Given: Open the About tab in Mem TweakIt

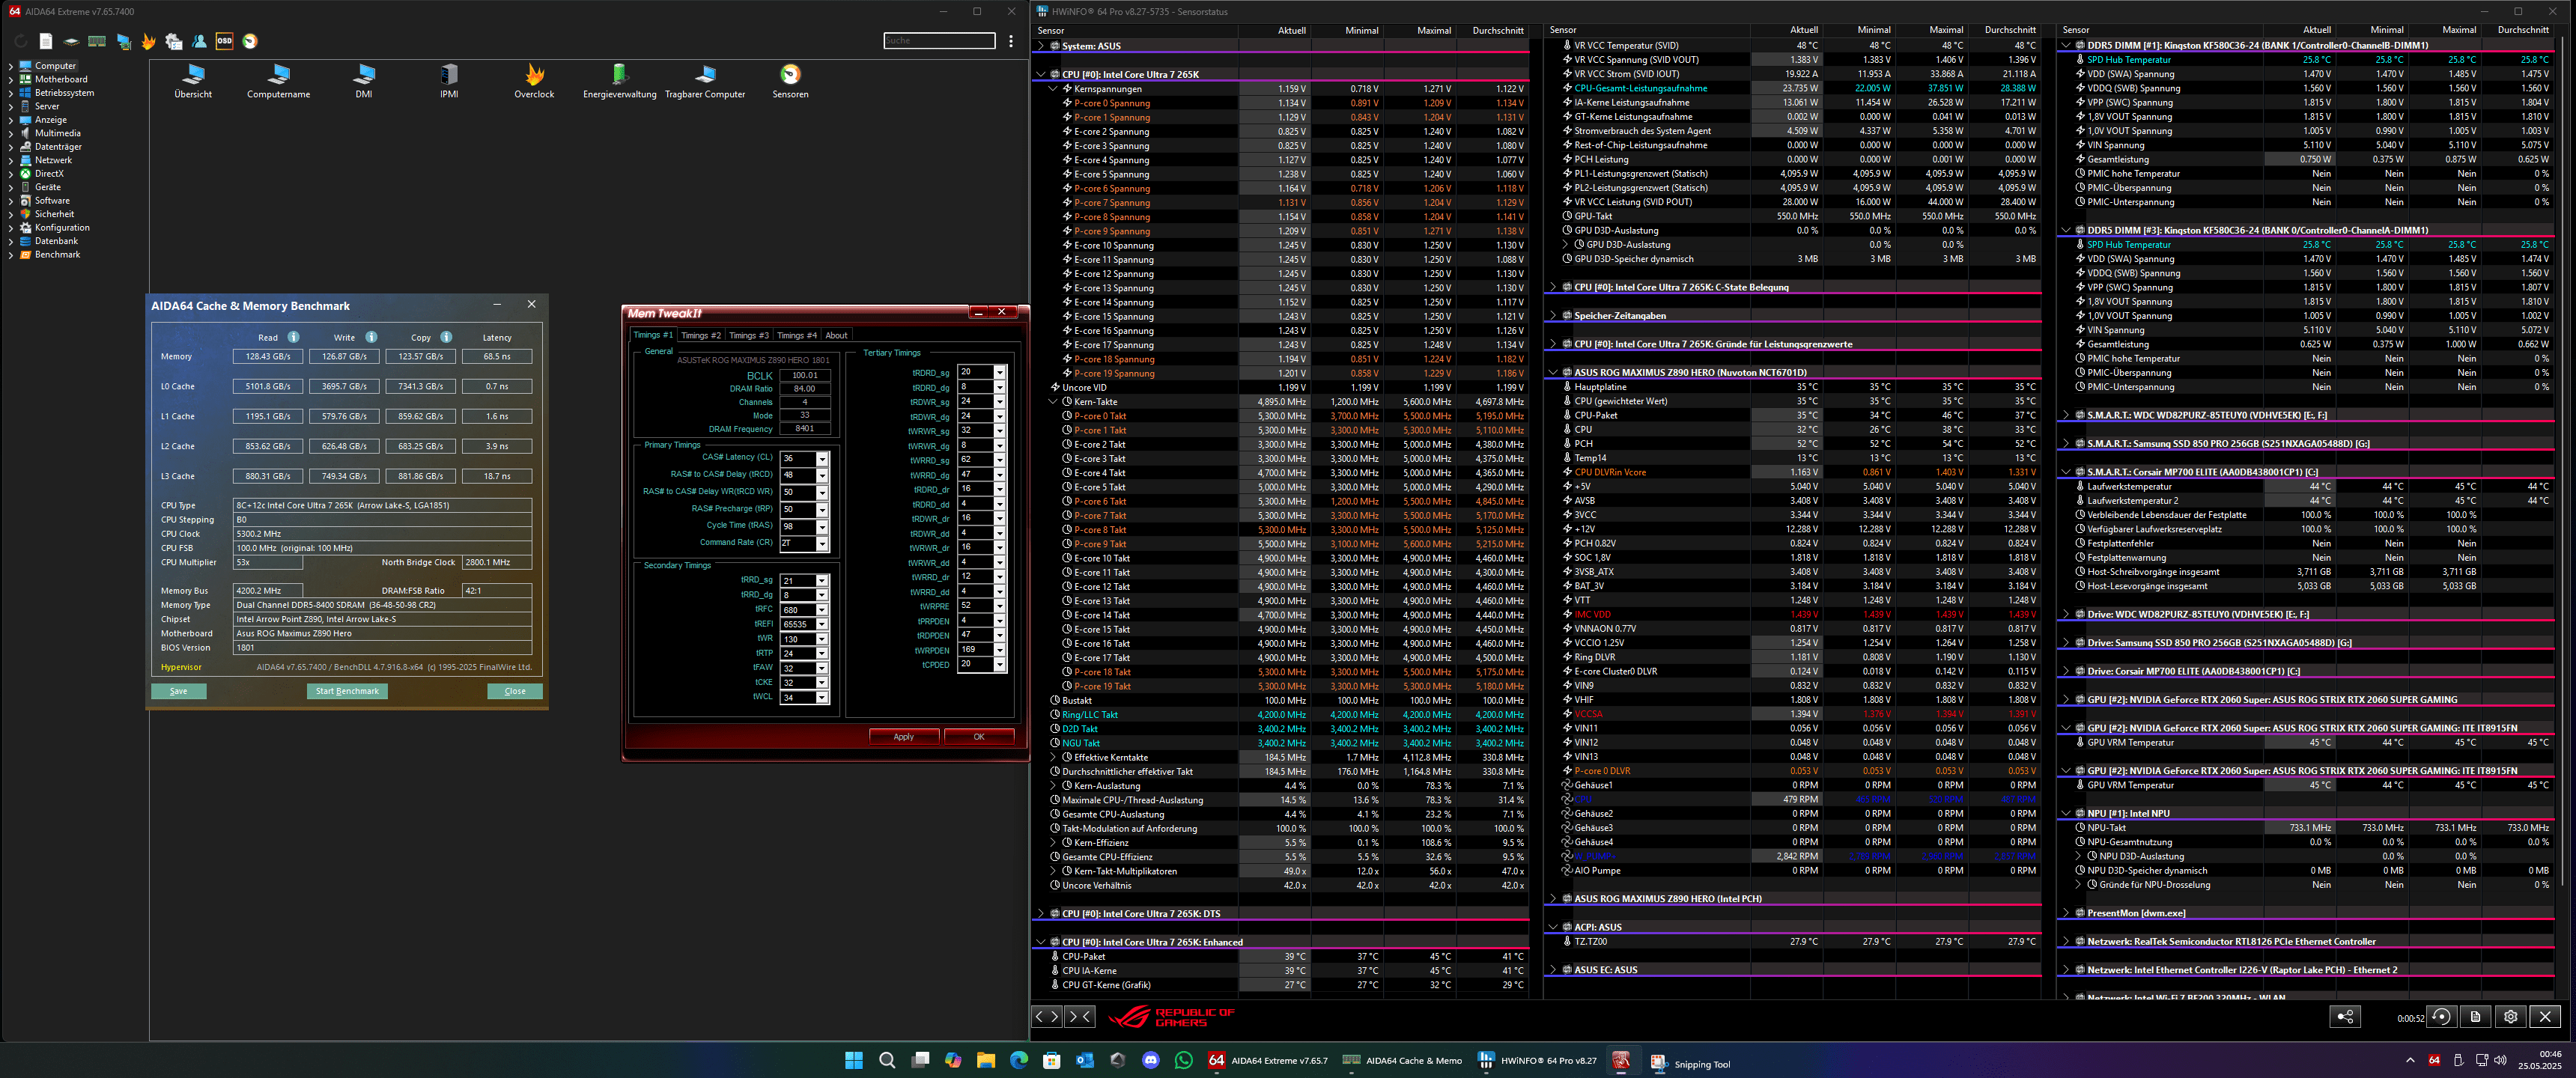Looking at the screenshot, I should click(836, 336).
